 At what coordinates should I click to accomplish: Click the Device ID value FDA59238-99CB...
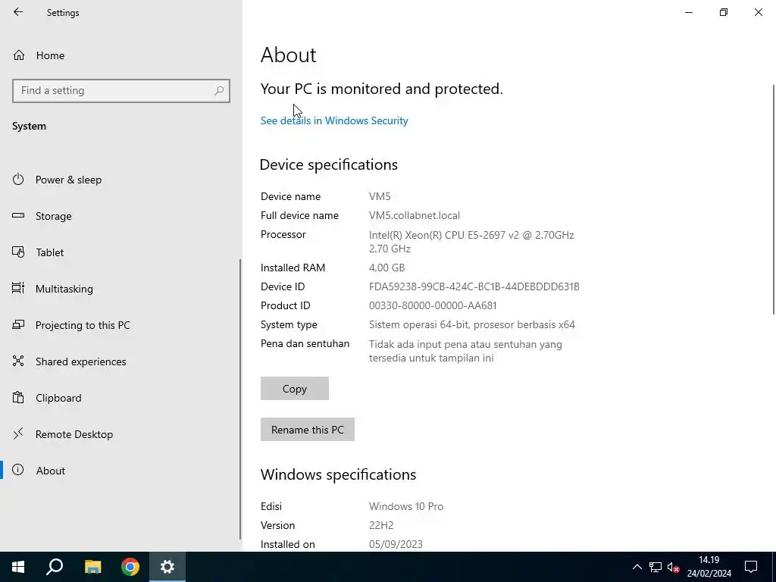pos(474,286)
